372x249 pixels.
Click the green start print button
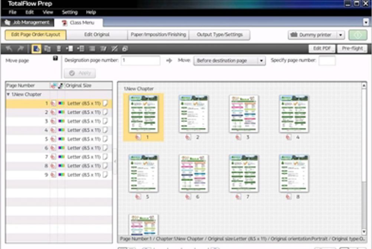358,35
